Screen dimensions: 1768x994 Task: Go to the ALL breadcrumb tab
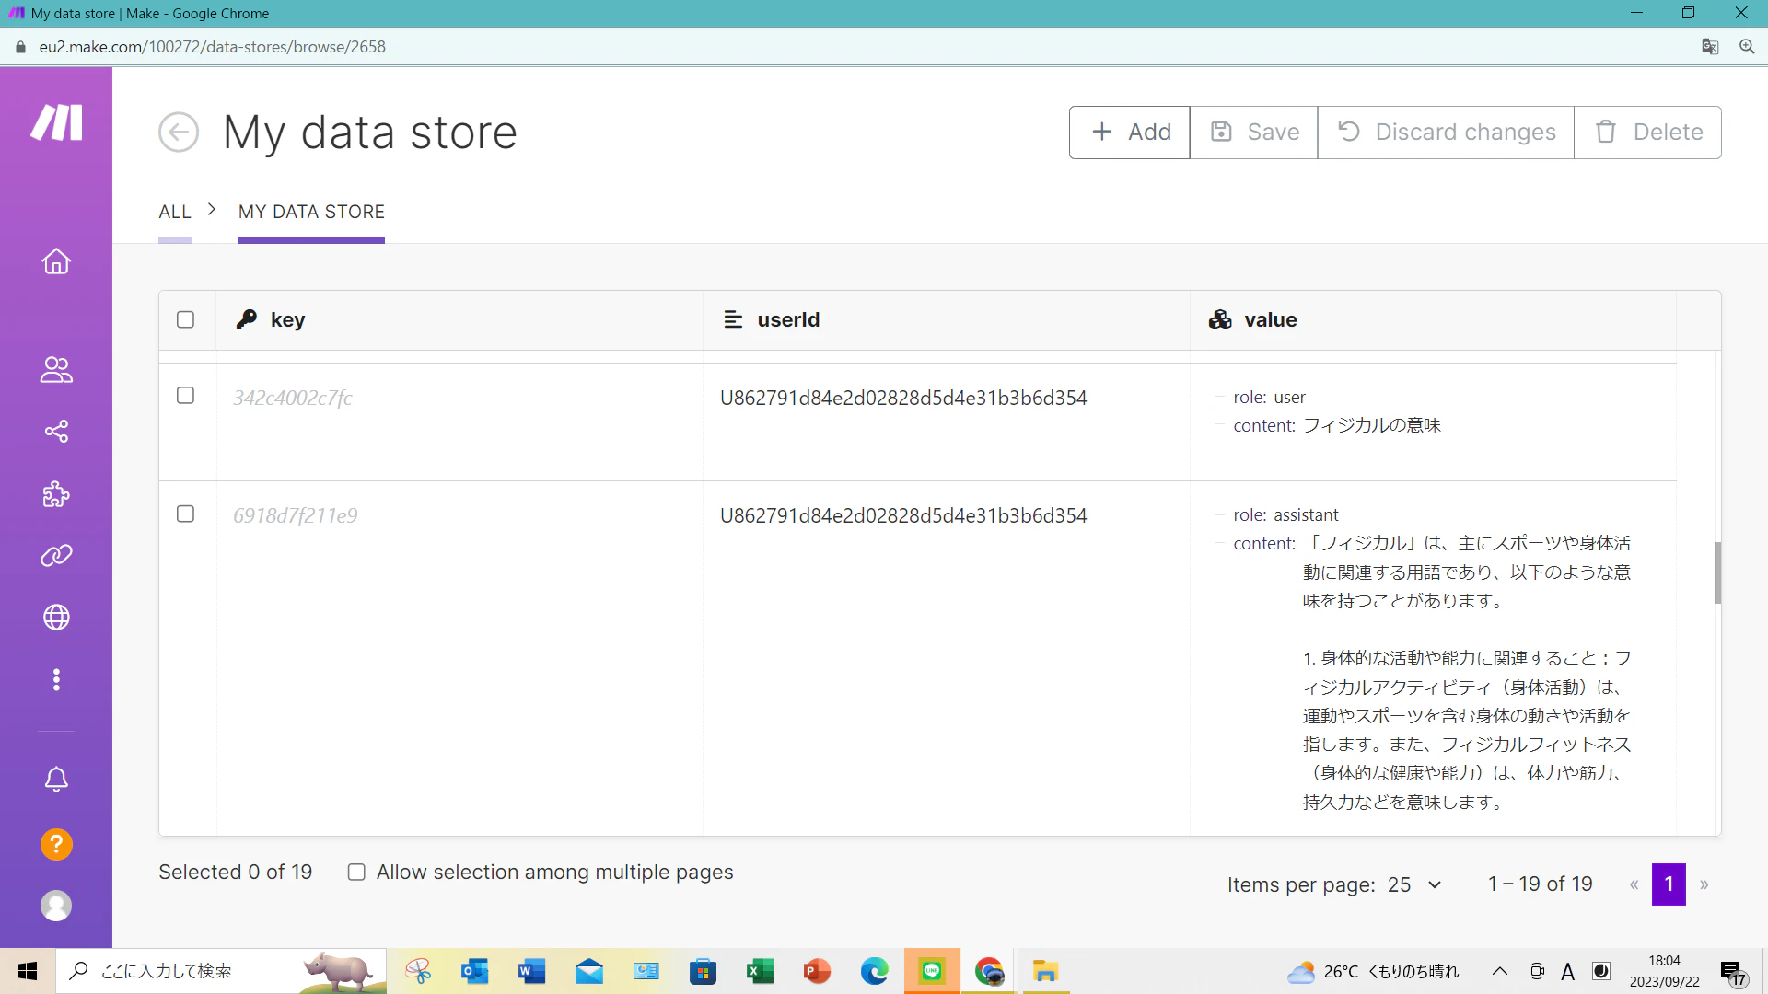point(175,212)
